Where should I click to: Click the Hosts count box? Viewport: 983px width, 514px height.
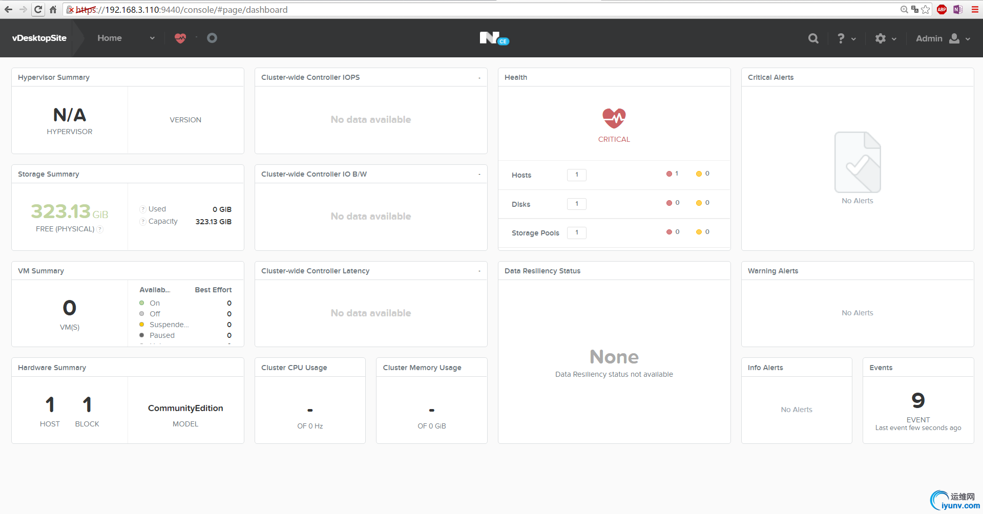click(x=577, y=175)
